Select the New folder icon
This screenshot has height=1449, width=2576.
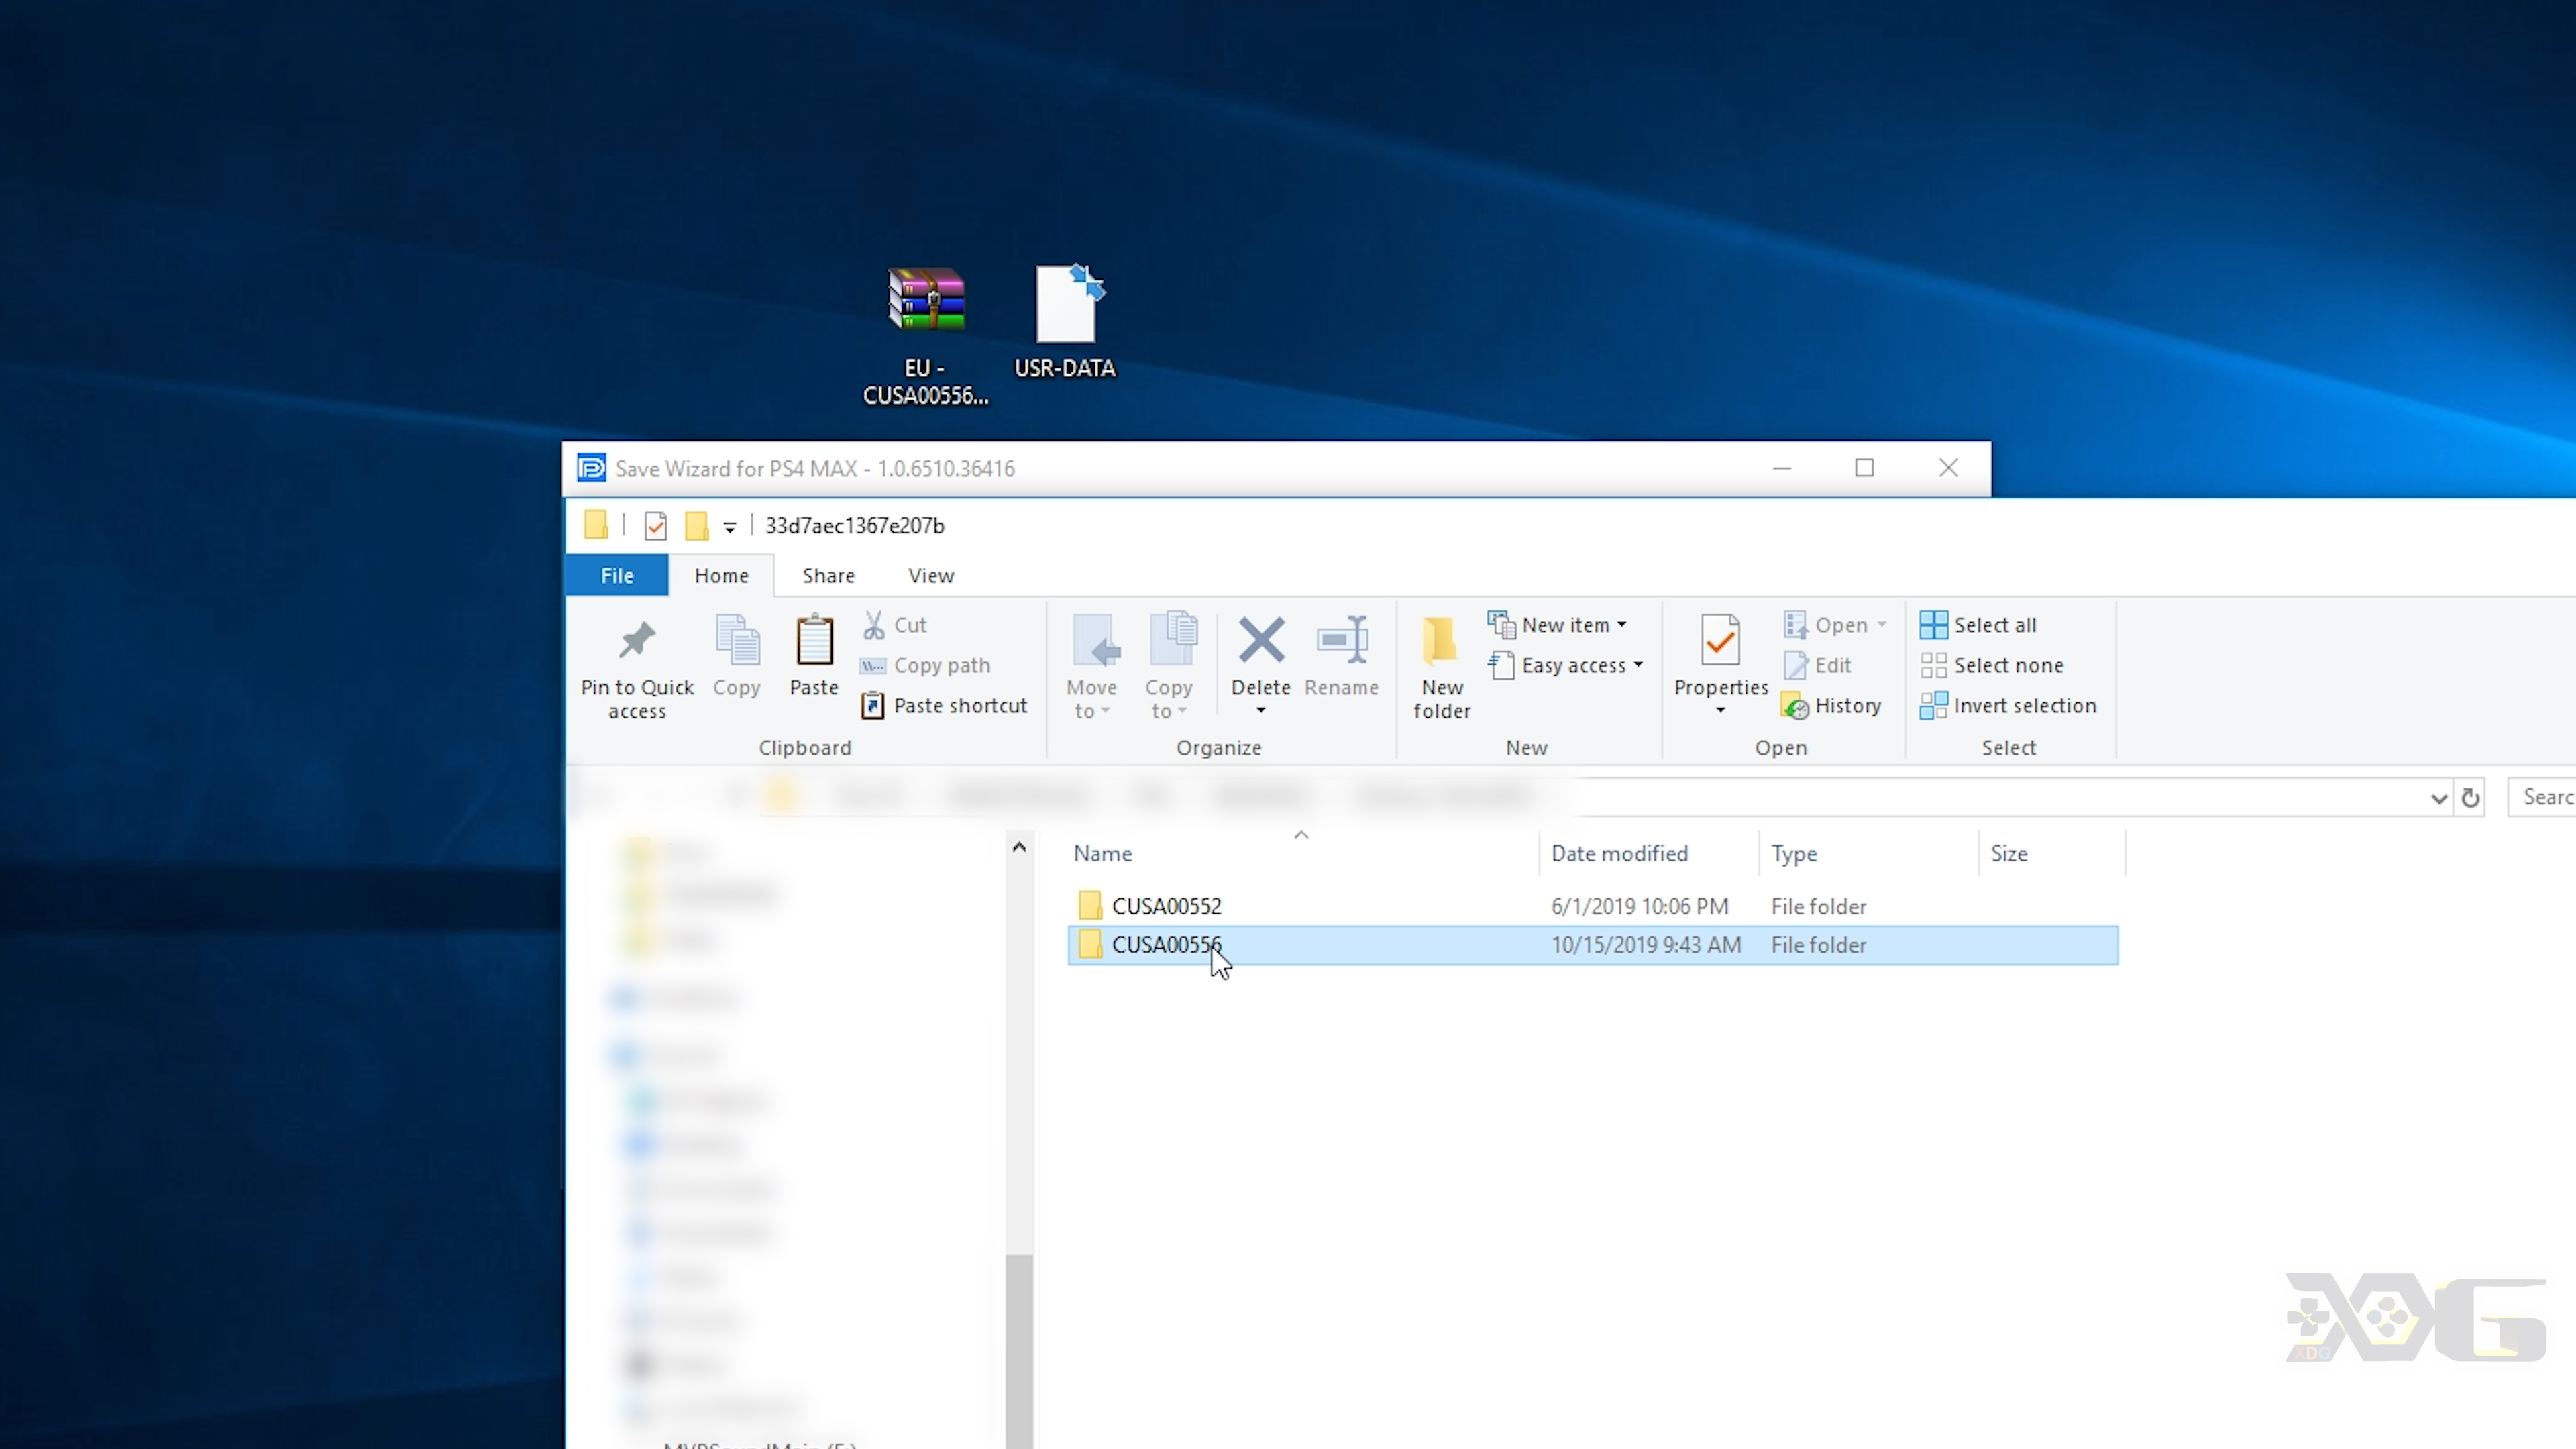(1442, 663)
